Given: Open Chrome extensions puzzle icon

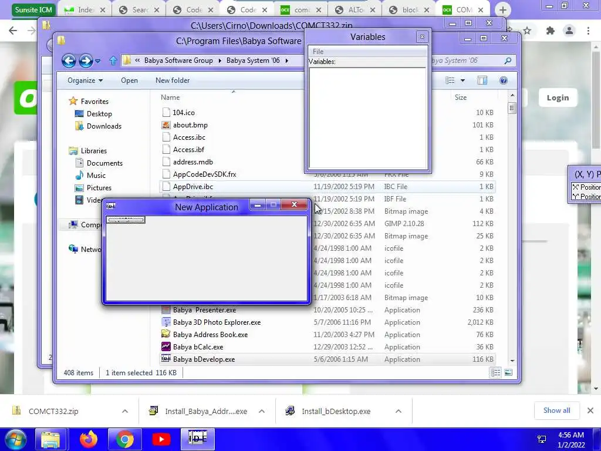Looking at the screenshot, I should 551,31.
